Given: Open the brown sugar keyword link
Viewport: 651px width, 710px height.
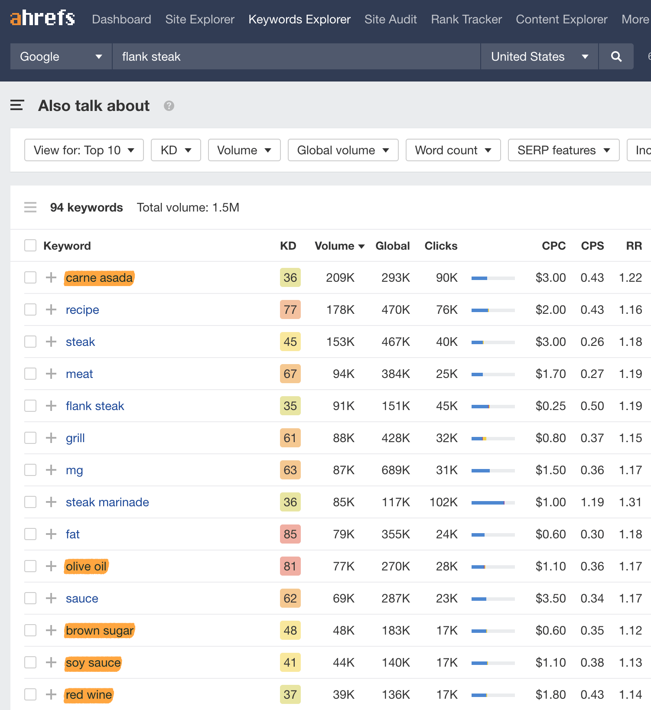Looking at the screenshot, I should (x=100, y=630).
